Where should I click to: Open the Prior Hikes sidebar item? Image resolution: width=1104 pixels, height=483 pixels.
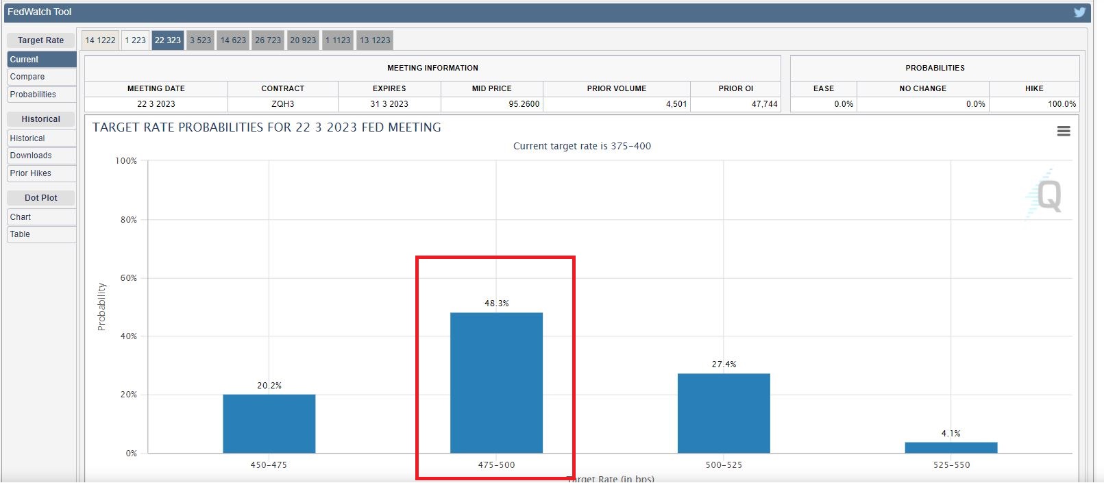point(42,173)
